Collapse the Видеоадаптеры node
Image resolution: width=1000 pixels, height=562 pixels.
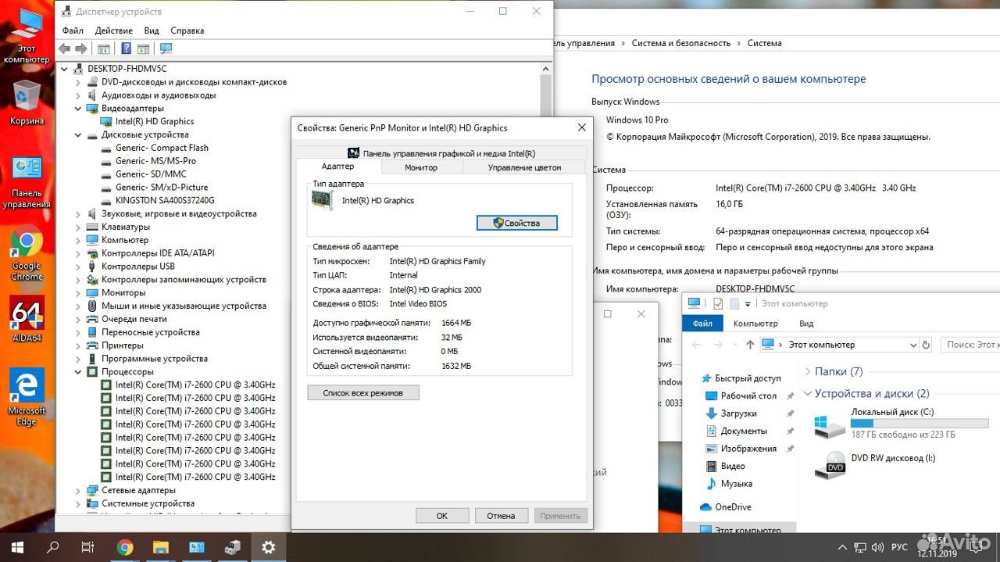click(78, 108)
